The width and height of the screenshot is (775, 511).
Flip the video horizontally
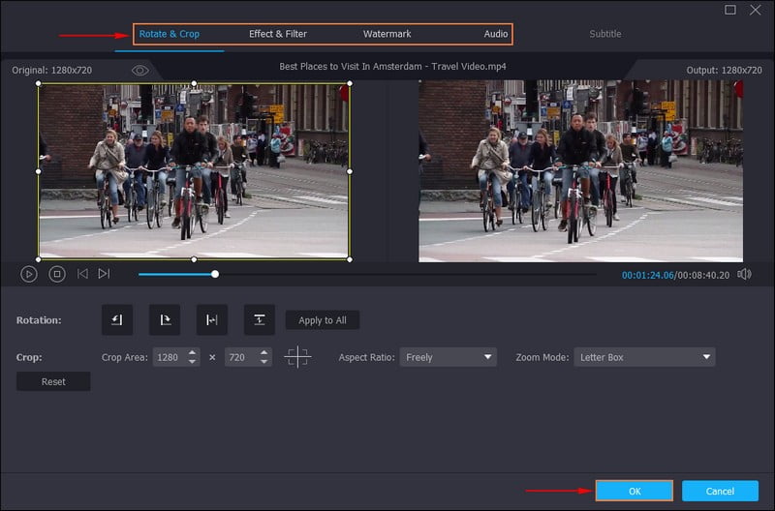(211, 320)
